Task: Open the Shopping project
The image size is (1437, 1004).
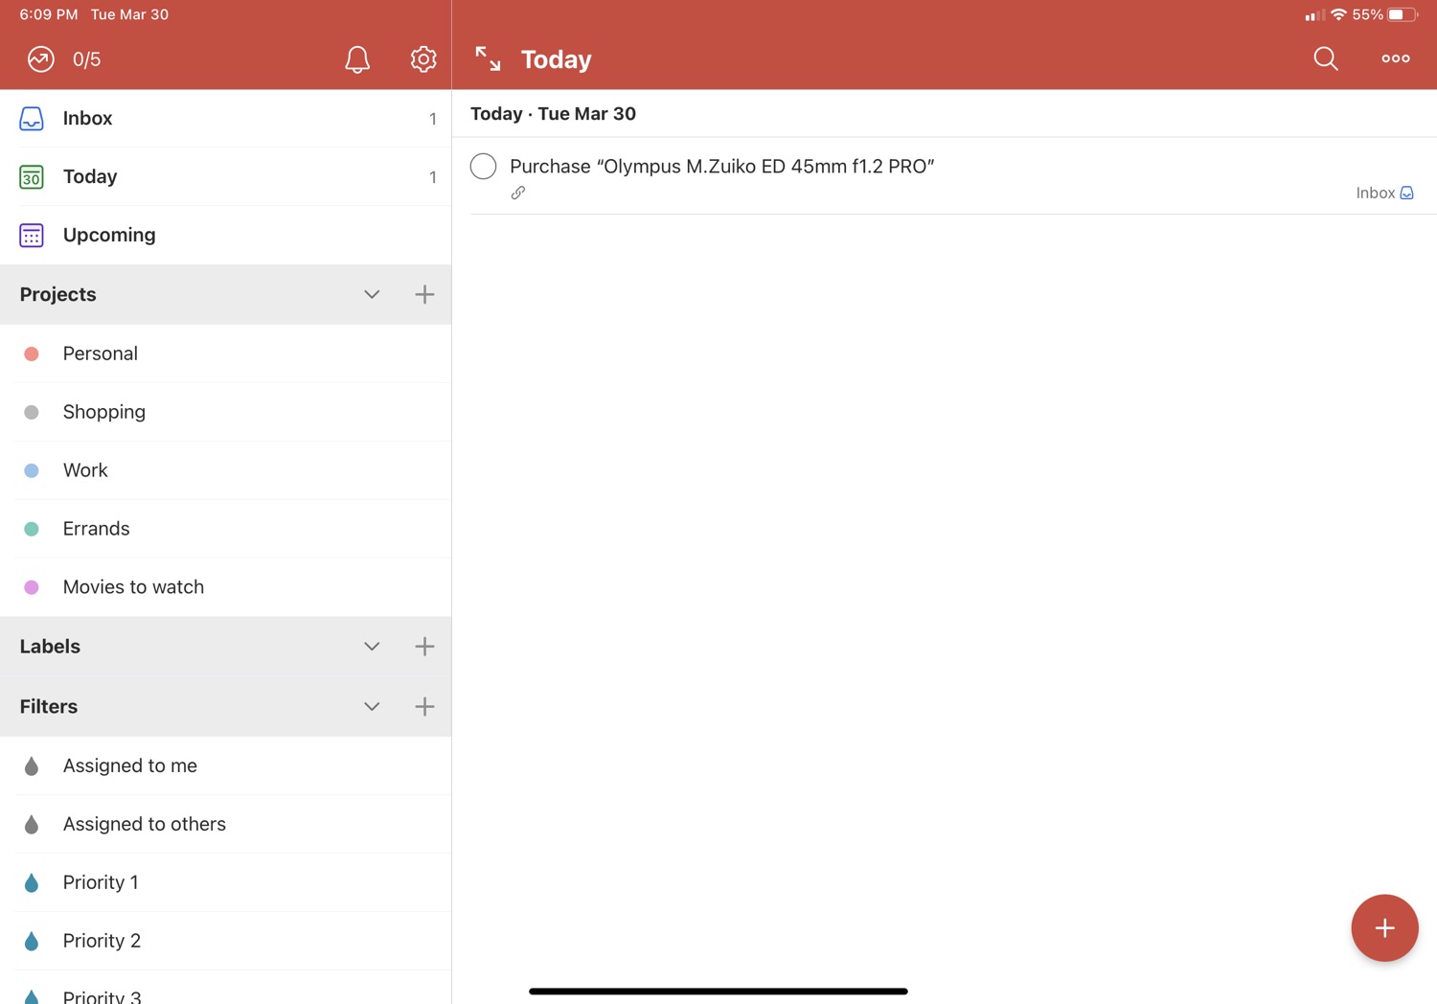Action: click(x=225, y=412)
